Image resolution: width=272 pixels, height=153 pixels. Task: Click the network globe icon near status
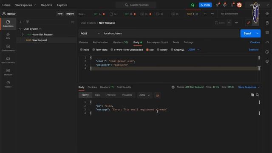tap(173, 87)
